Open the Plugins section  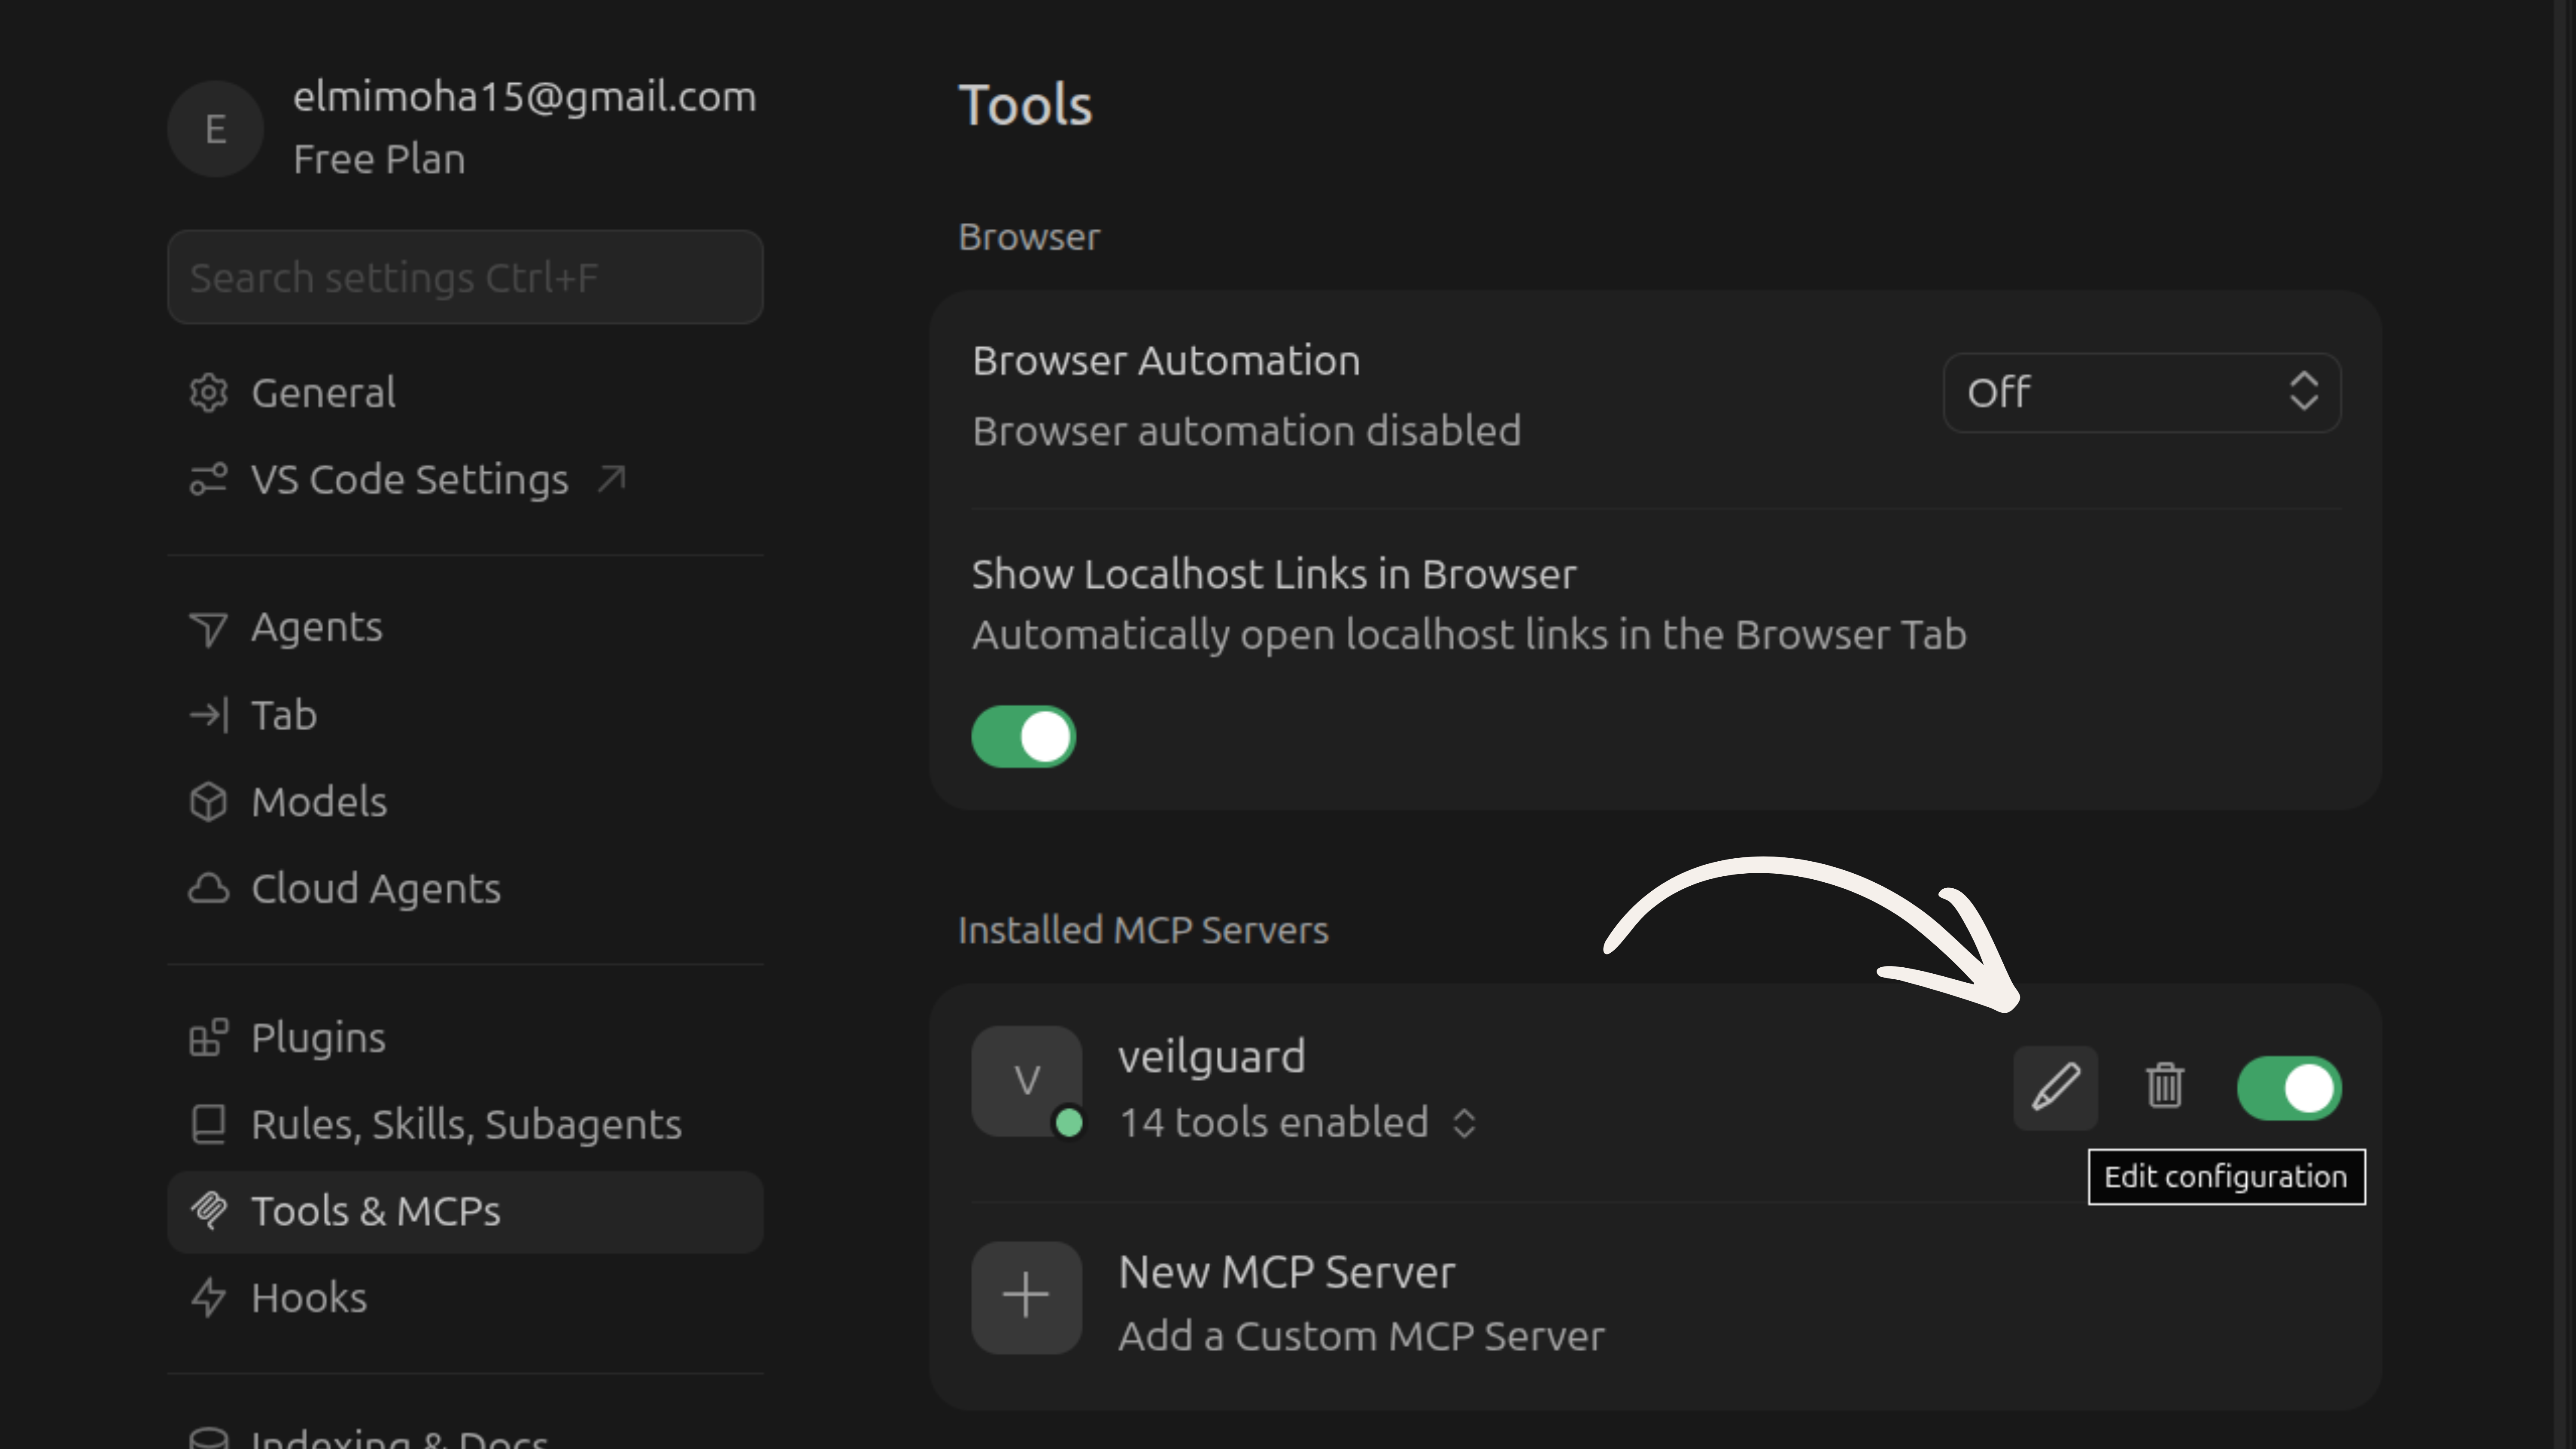point(465,1038)
